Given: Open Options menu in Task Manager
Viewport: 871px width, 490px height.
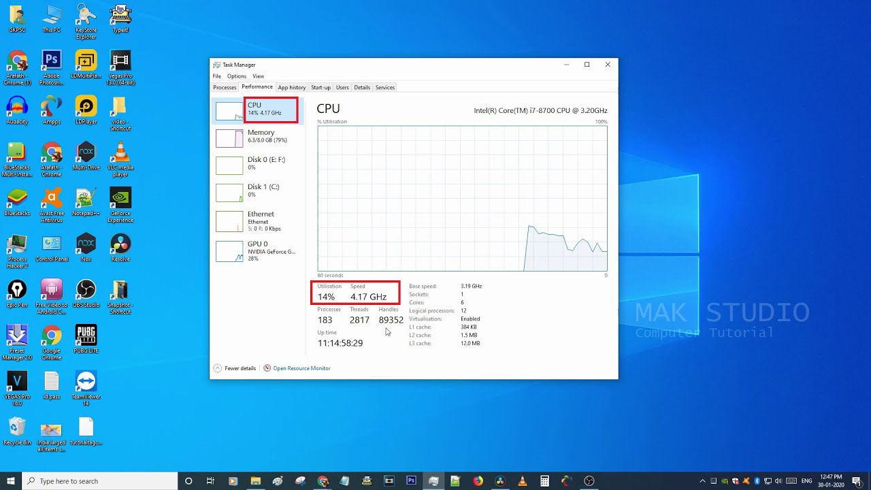Looking at the screenshot, I should 237,76.
